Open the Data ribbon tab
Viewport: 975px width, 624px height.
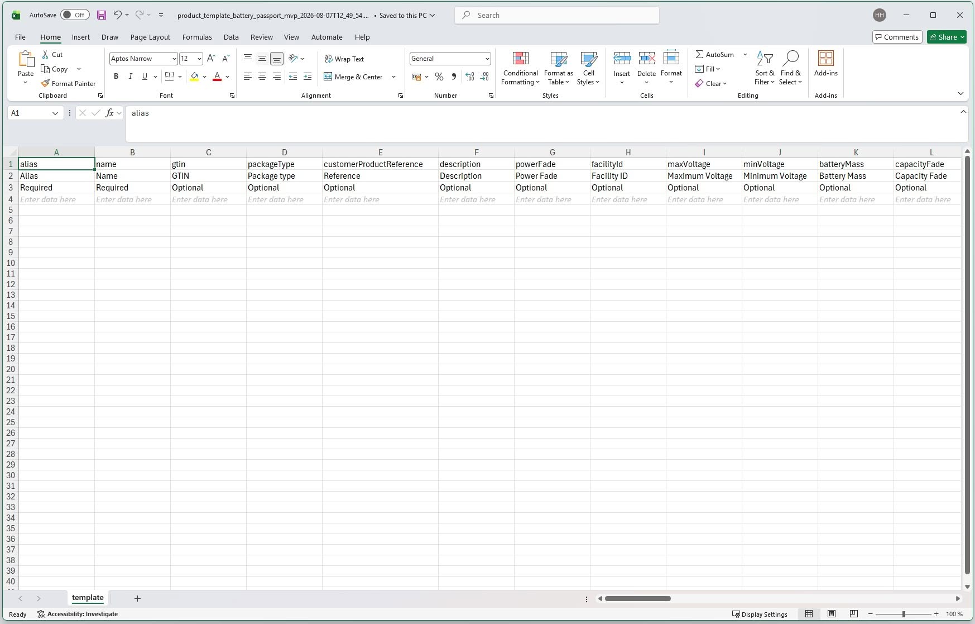click(231, 37)
